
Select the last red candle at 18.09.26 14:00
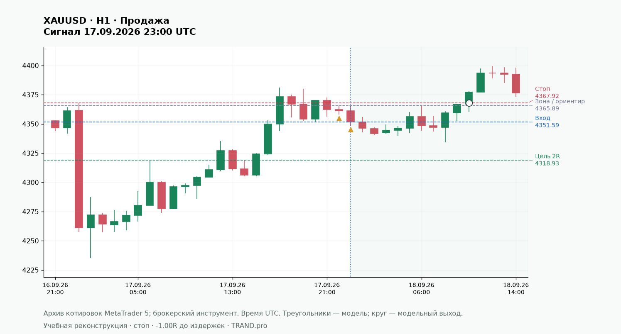[516, 83]
